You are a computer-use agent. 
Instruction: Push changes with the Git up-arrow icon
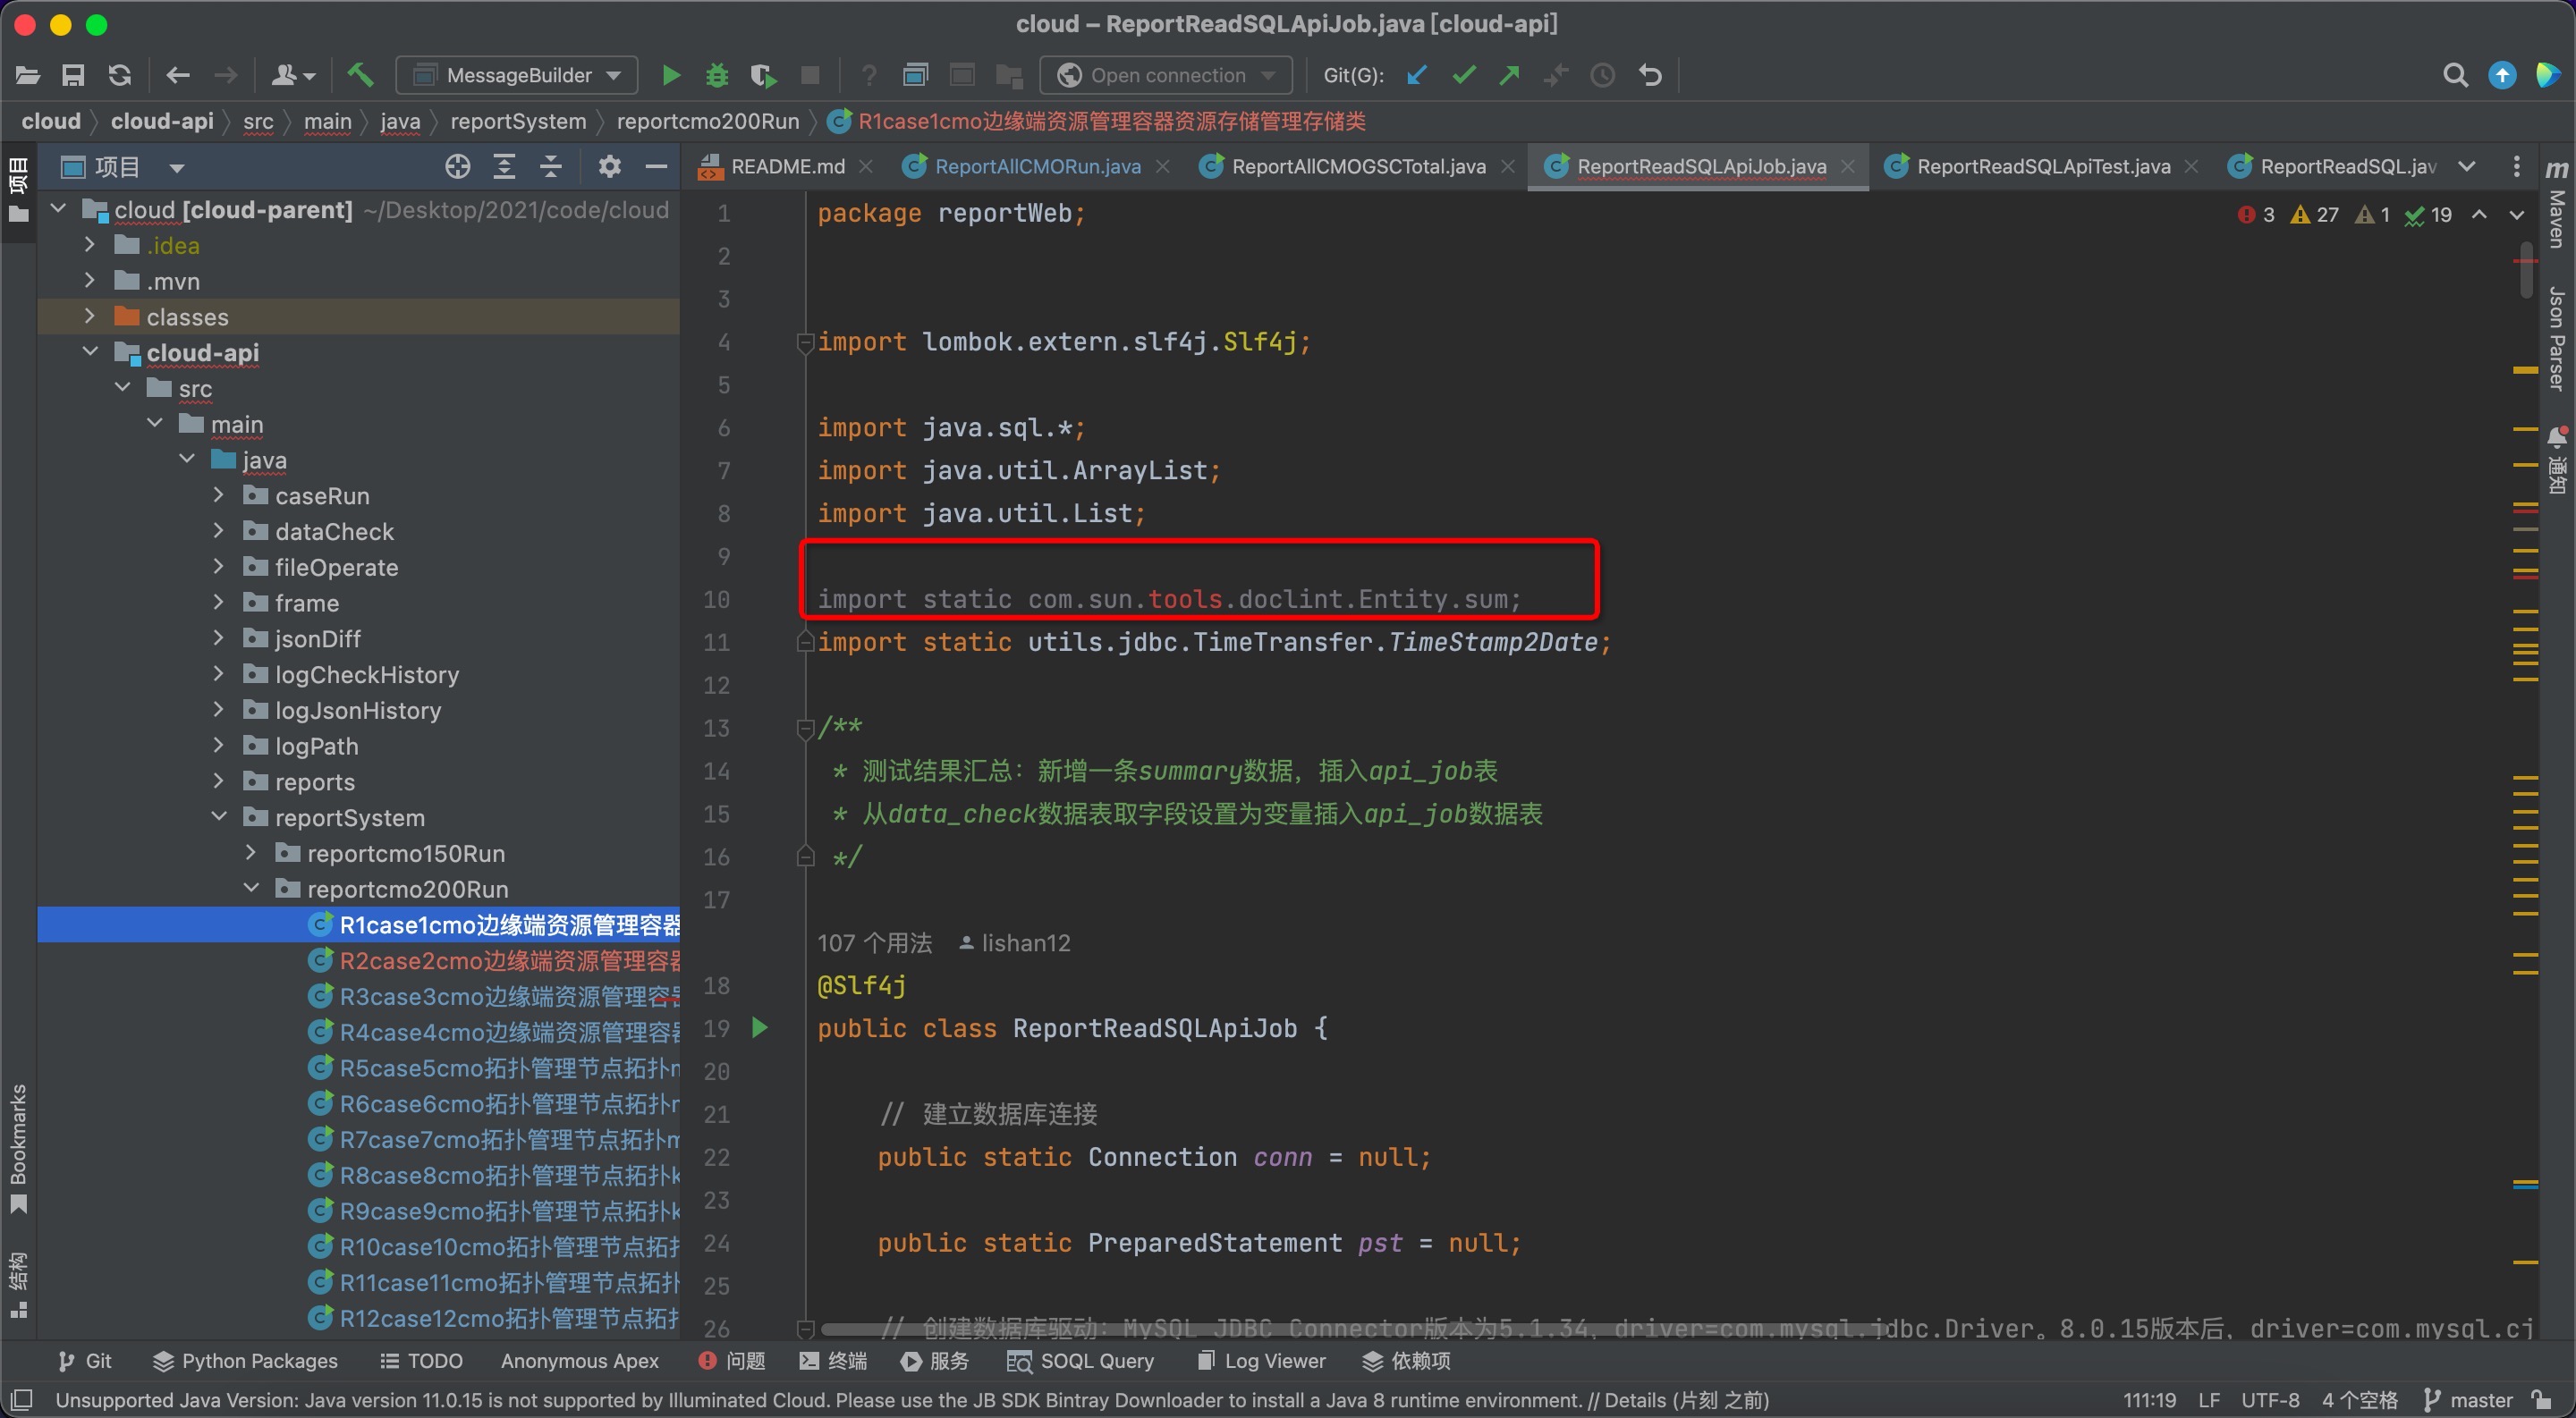[1509, 74]
